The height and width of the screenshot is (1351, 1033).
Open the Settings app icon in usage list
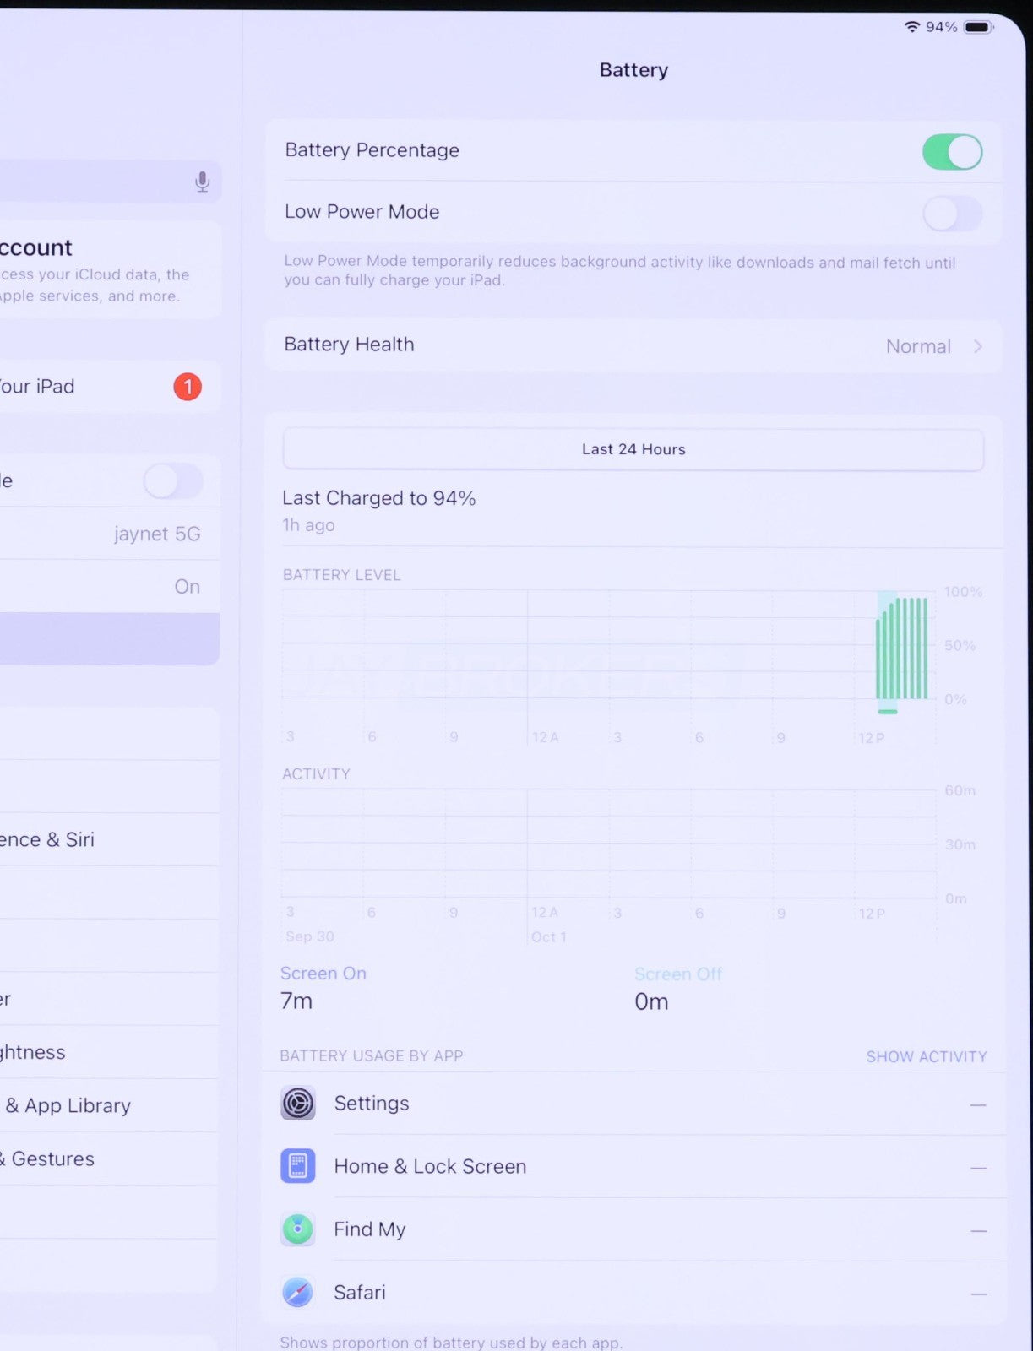297,1103
